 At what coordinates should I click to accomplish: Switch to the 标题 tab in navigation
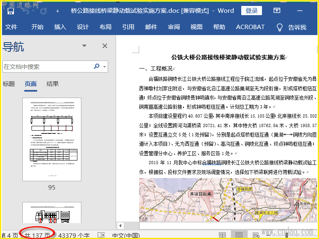click(x=9, y=84)
